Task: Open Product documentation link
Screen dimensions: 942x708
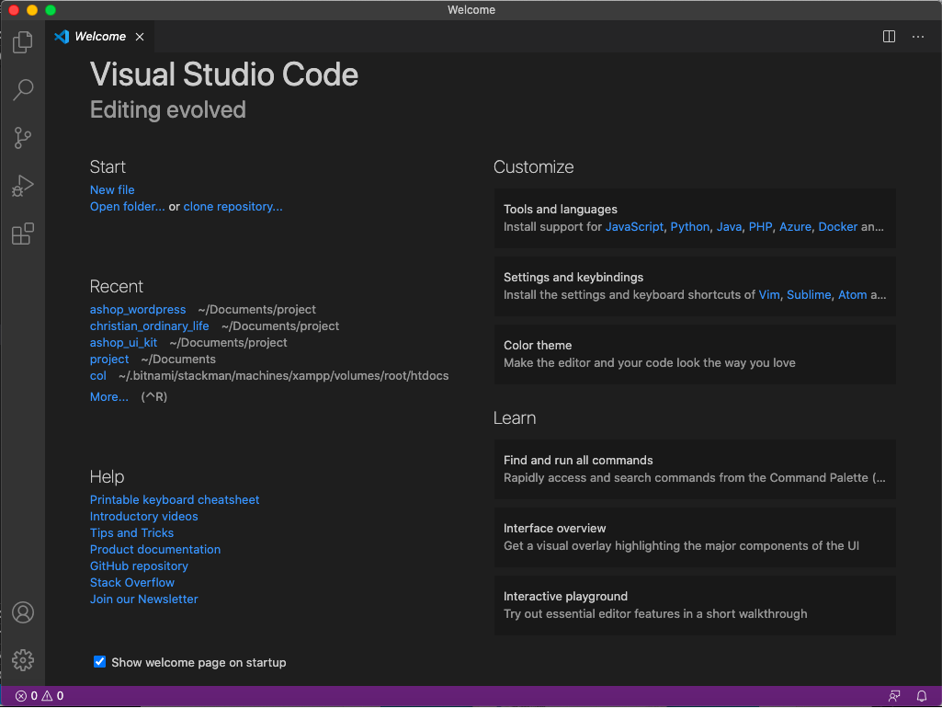Action: click(x=155, y=549)
